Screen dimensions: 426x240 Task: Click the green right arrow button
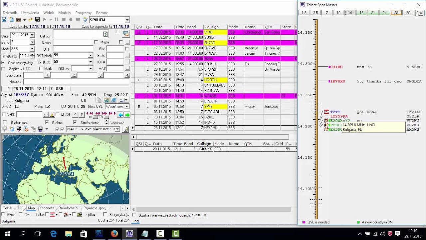[x=127, y=115]
